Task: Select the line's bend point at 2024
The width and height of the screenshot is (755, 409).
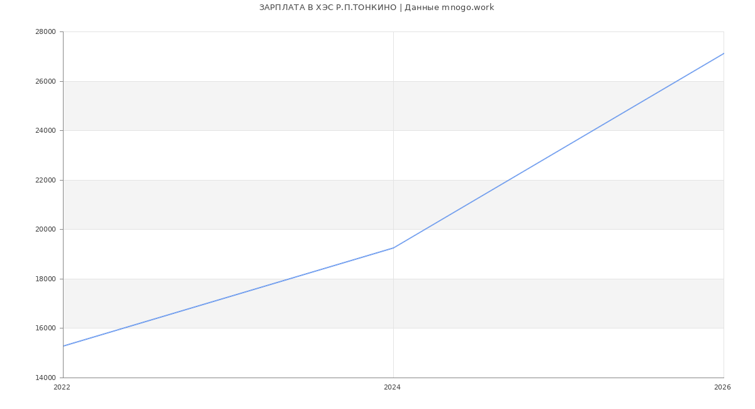Action: [x=393, y=247]
